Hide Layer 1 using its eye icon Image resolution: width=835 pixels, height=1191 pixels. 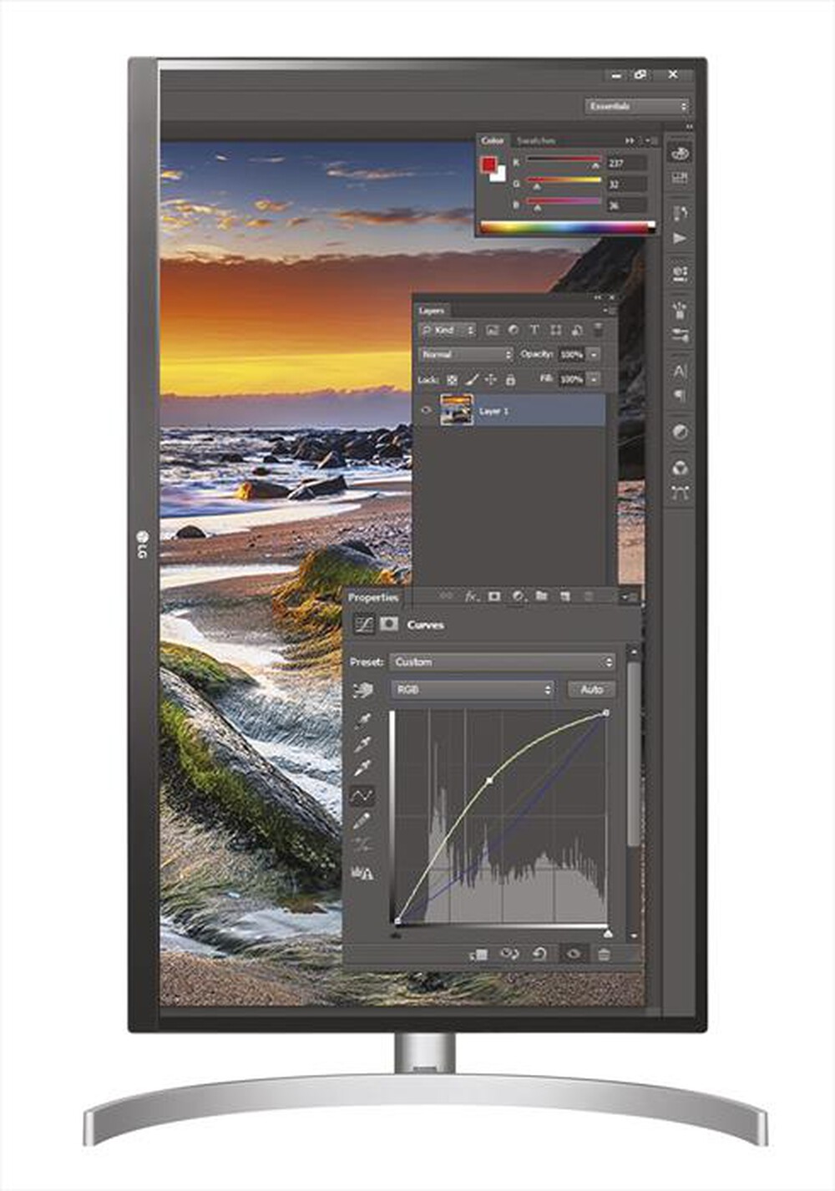pos(427,411)
